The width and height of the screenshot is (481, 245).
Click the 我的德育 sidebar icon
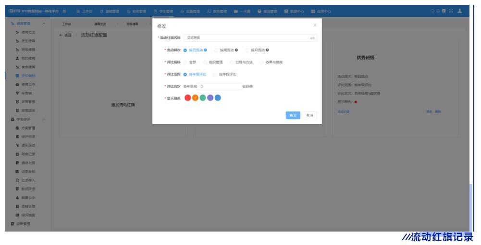(x=17, y=58)
